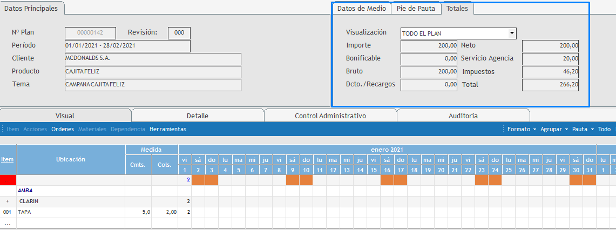Click the orange cell under day 2

[x=198, y=180]
